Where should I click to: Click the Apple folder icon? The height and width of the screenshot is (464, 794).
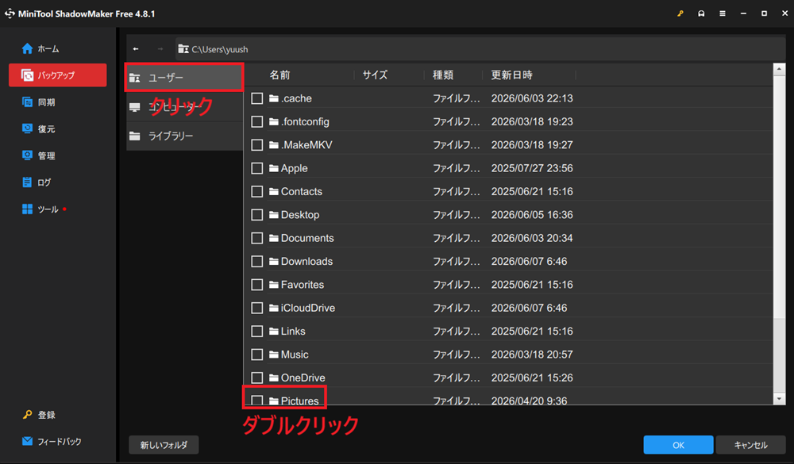coord(274,168)
